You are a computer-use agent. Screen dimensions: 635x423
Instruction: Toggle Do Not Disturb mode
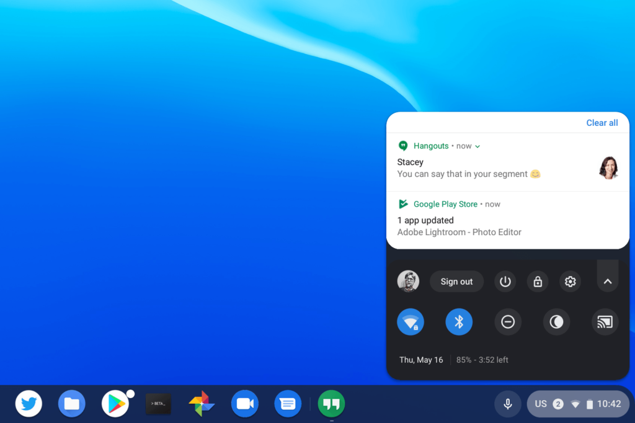(508, 322)
